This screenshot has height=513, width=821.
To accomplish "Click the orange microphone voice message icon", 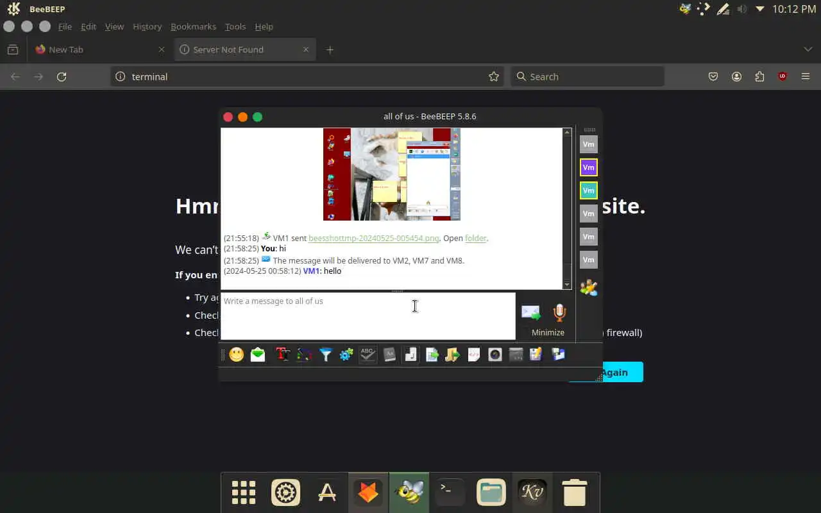I will (559, 312).
